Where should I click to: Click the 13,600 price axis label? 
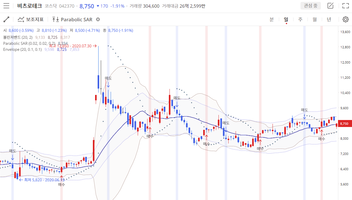click(345, 32)
